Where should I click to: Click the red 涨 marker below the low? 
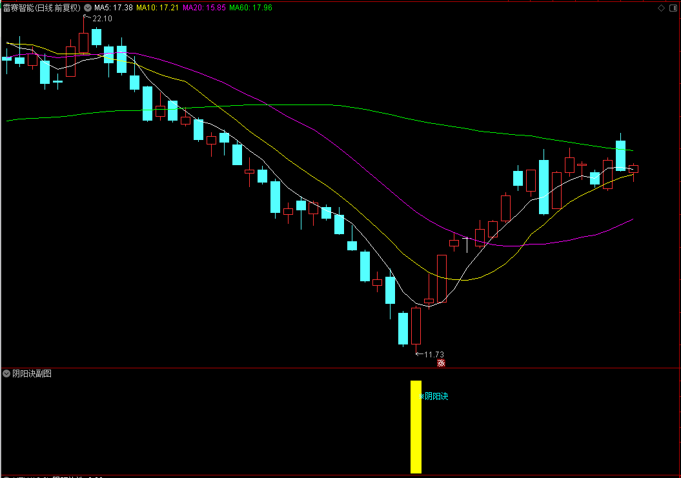441,363
